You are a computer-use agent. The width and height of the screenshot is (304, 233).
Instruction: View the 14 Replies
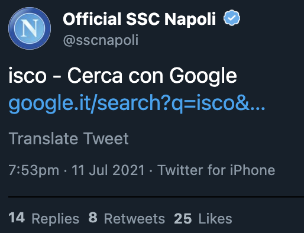[x=44, y=218]
